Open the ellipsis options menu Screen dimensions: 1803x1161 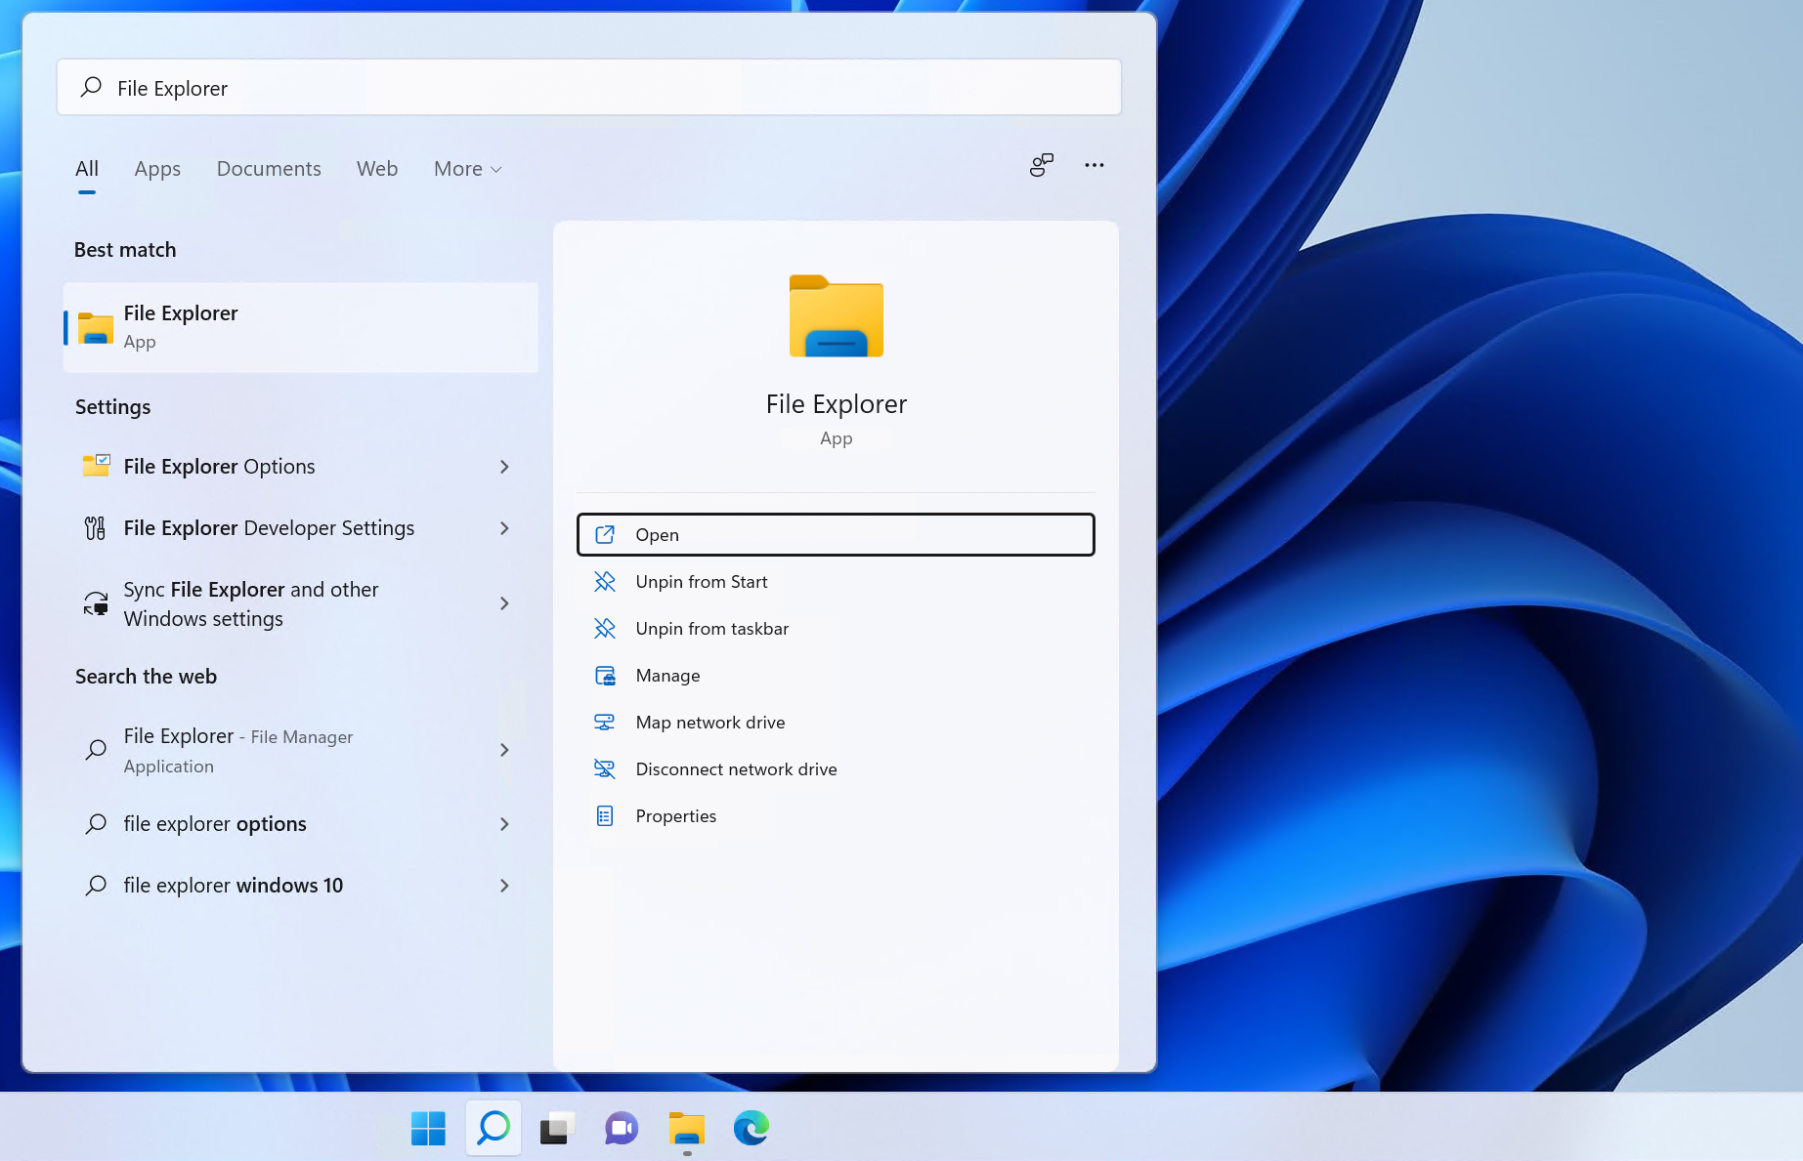[x=1094, y=165]
